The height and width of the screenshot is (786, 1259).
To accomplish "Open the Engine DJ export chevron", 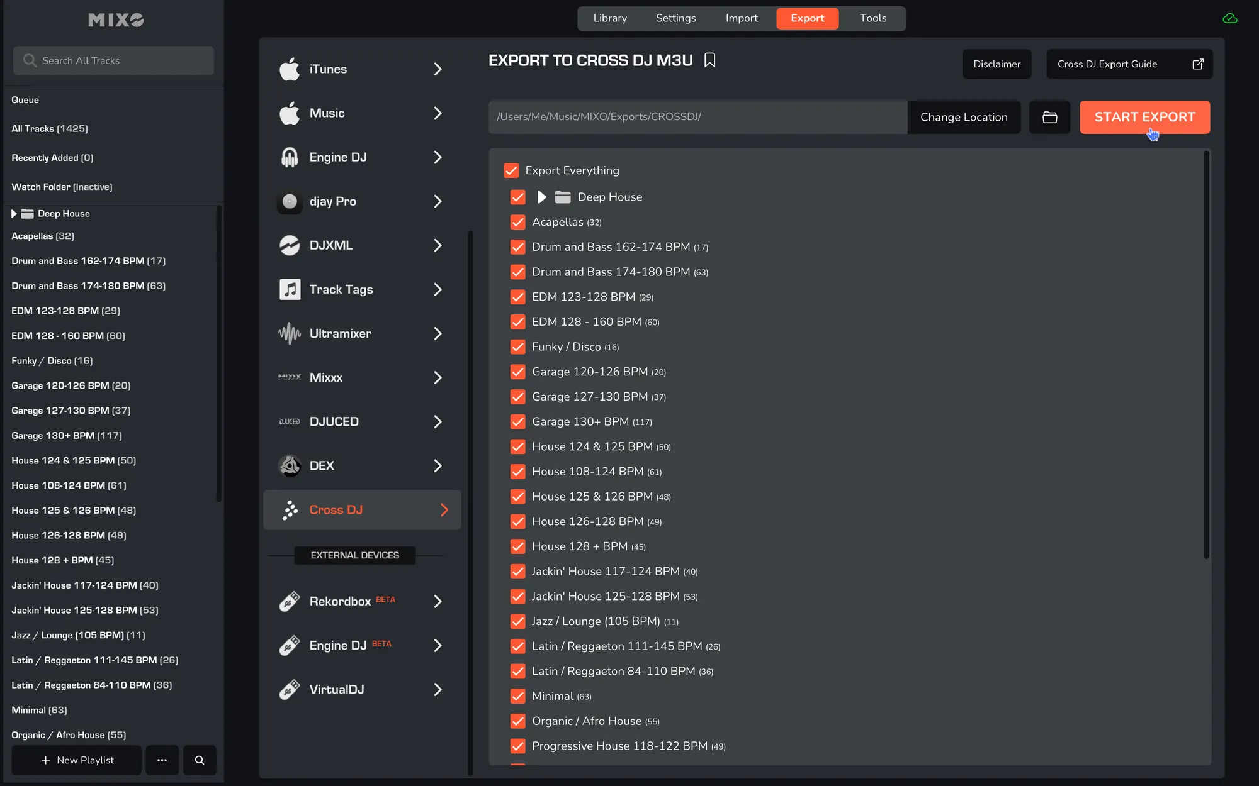I will [438, 157].
